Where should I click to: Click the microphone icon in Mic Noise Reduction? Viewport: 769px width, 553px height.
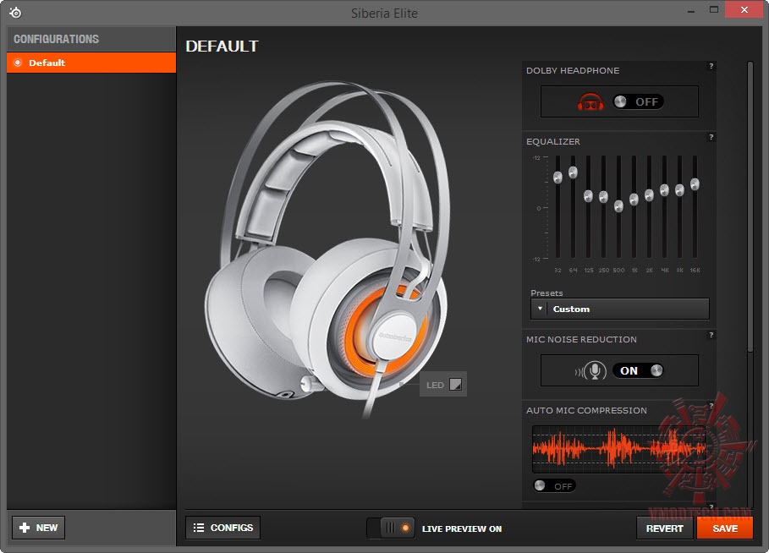pos(595,370)
